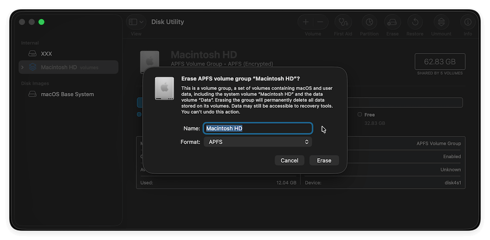Click the Name field in erase dialog
The height and width of the screenshot is (240, 490).
click(258, 129)
